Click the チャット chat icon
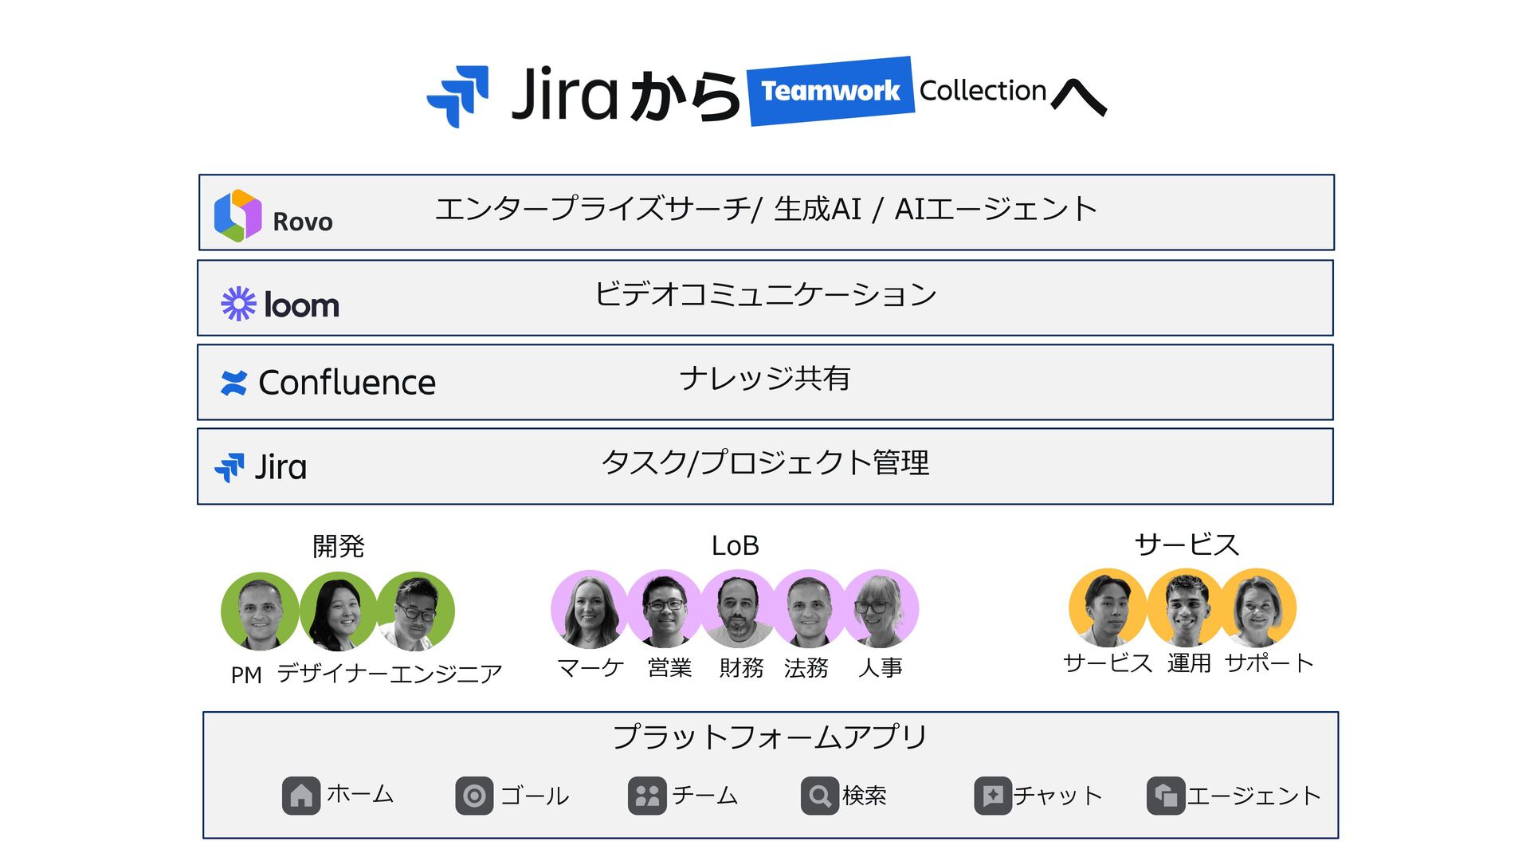 [993, 795]
